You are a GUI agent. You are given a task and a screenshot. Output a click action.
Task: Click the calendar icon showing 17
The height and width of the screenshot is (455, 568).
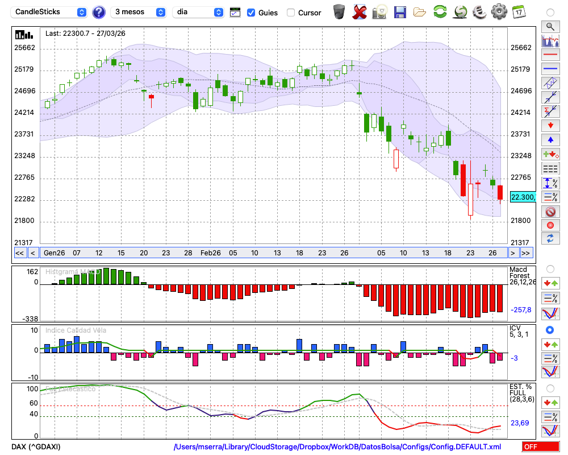coord(518,11)
